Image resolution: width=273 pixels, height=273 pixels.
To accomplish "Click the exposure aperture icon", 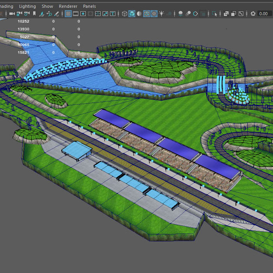I will pos(253,14).
